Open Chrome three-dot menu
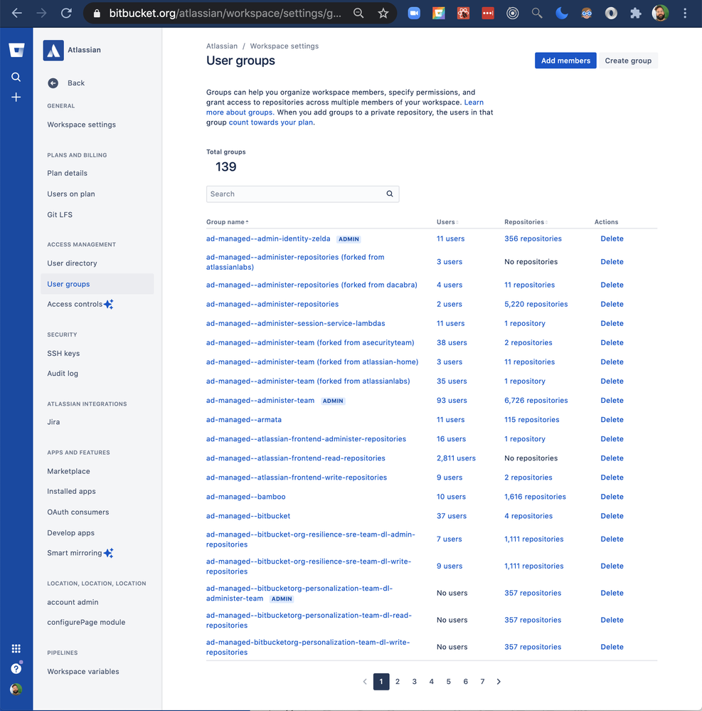The height and width of the screenshot is (711, 702). [685, 13]
